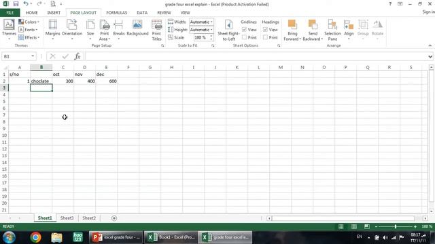Toggle Sheet Right-to-Left direction
Viewport: 435px width, 244px height.
(x=228, y=30)
